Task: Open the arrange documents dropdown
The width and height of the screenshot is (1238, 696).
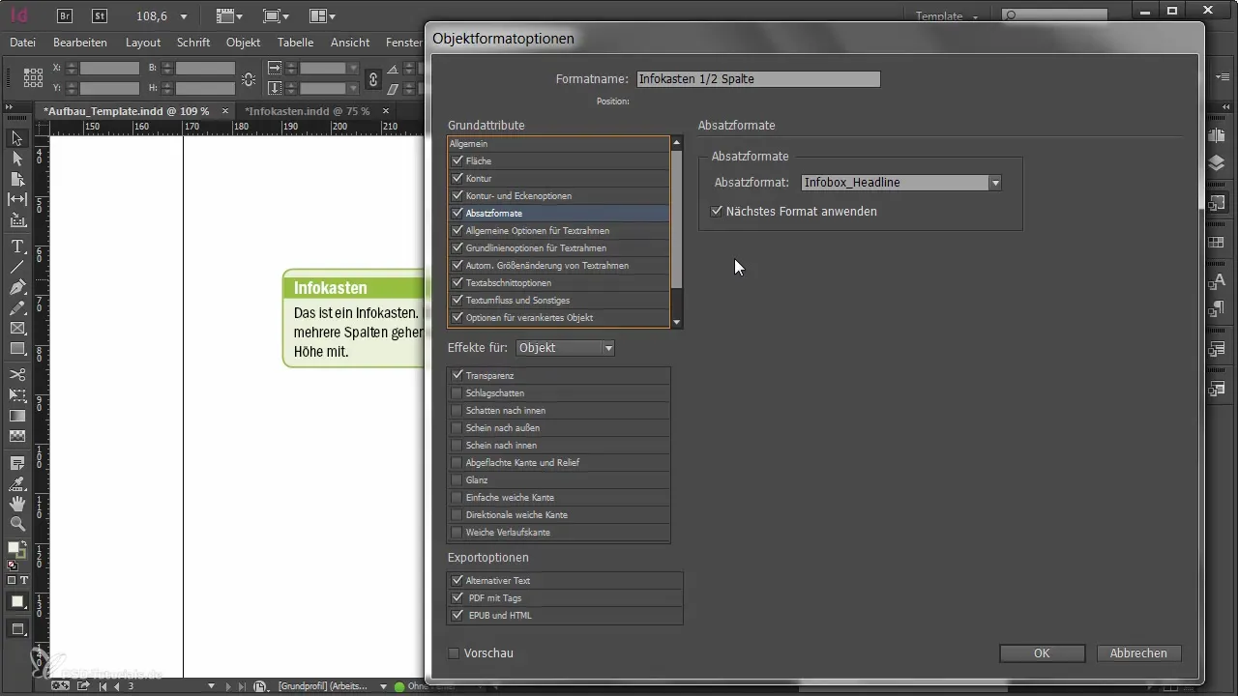Action: (322, 16)
